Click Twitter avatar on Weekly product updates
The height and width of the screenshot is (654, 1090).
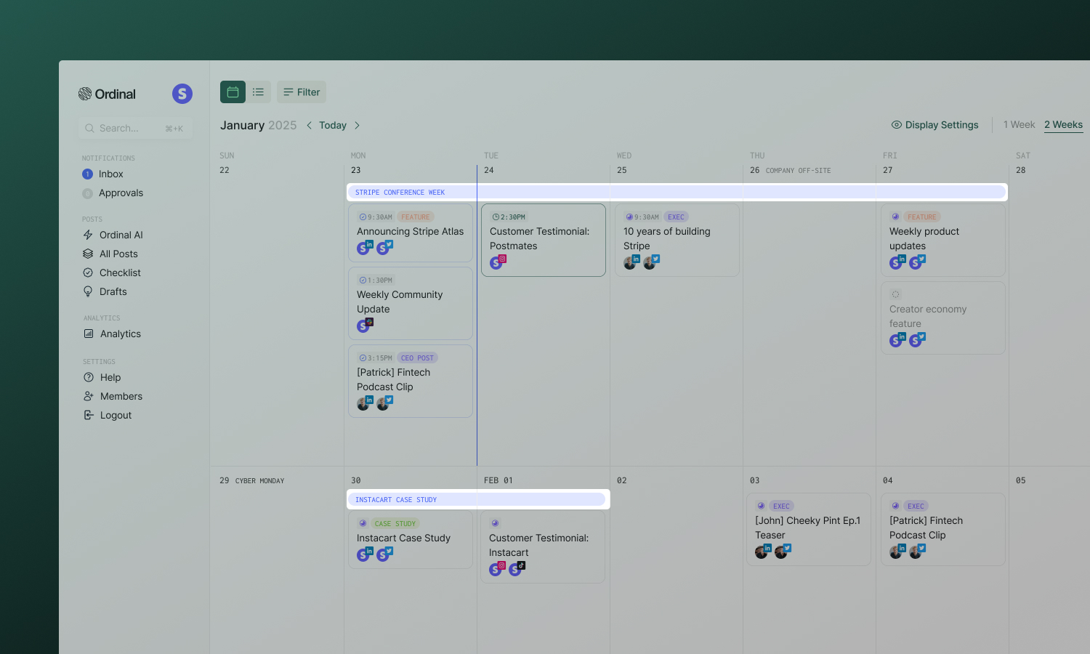point(917,262)
